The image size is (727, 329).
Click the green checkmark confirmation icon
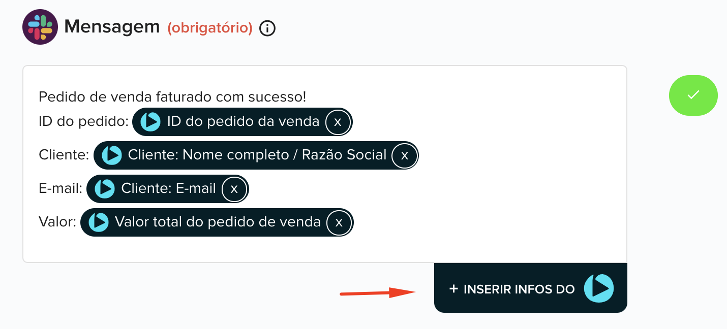click(693, 95)
